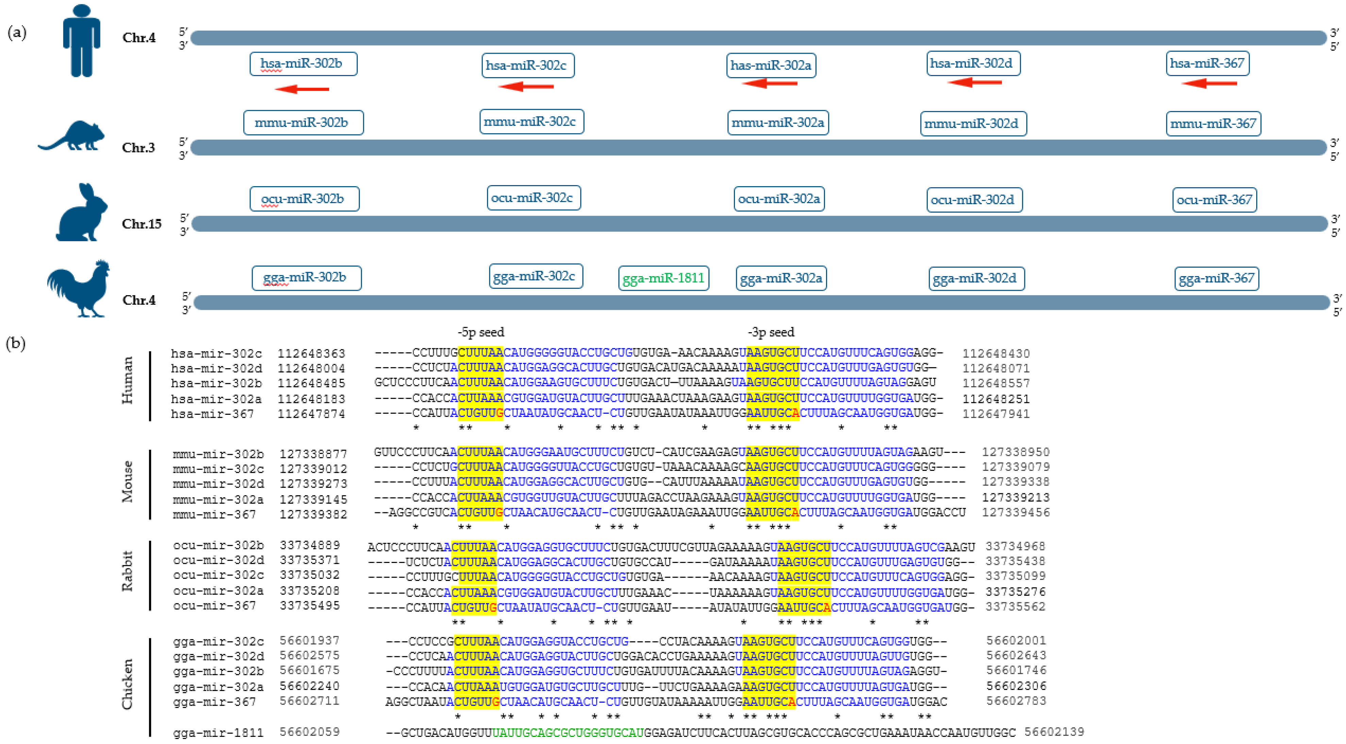The width and height of the screenshot is (1346, 744).
Task: Click the rooster silhouette icon
Action: [79, 288]
